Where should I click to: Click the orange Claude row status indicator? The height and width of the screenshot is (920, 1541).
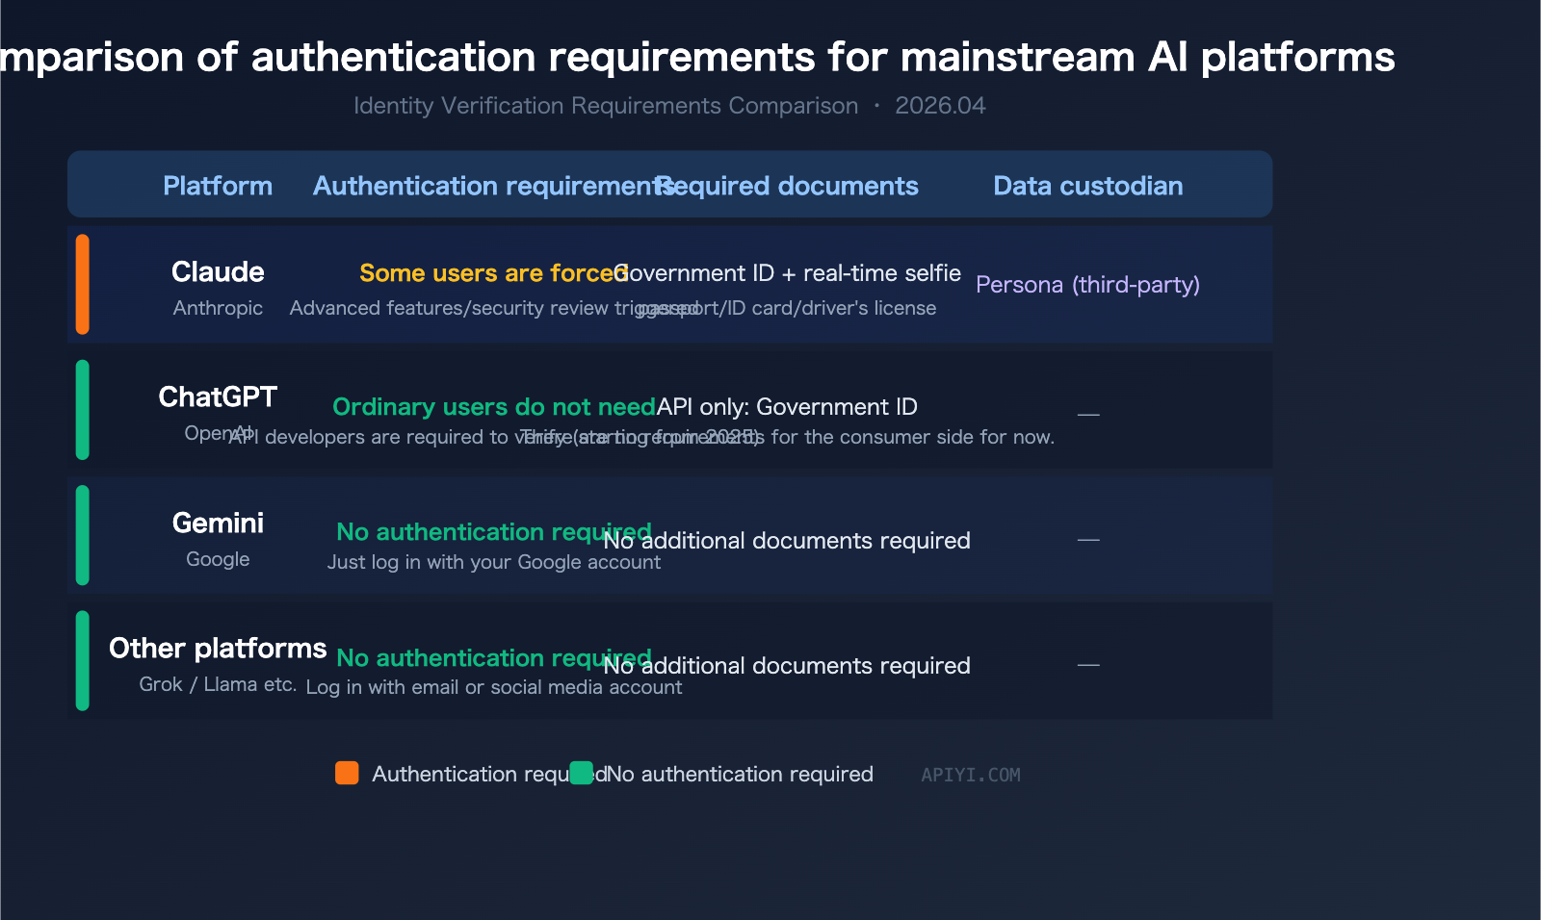click(83, 284)
